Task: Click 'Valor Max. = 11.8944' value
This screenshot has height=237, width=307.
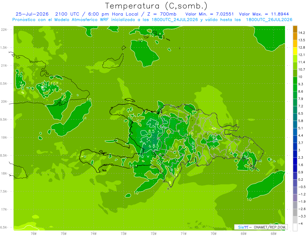Action: (264, 14)
